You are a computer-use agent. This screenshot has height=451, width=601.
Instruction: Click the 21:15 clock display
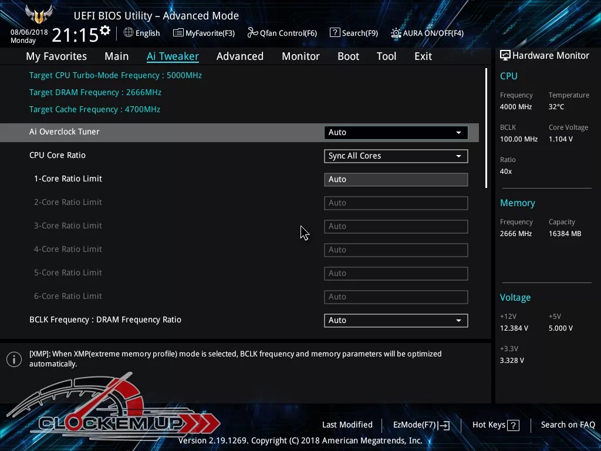coord(75,35)
